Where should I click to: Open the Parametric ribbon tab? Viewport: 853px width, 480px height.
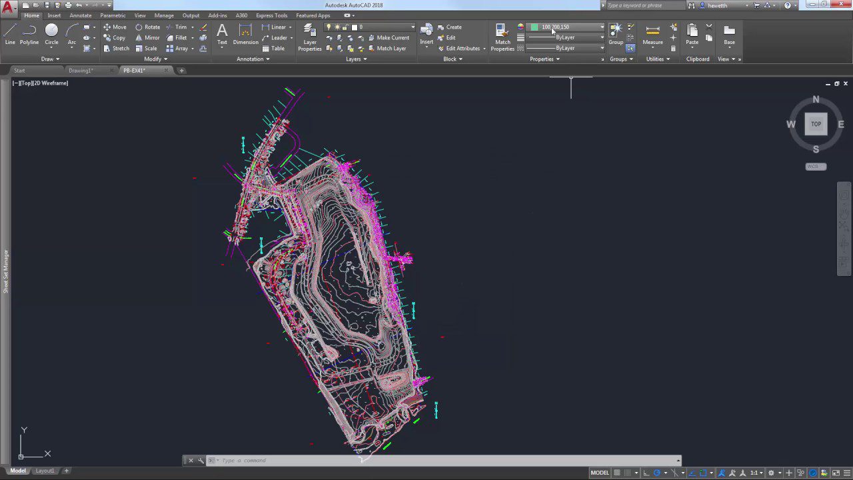click(113, 15)
